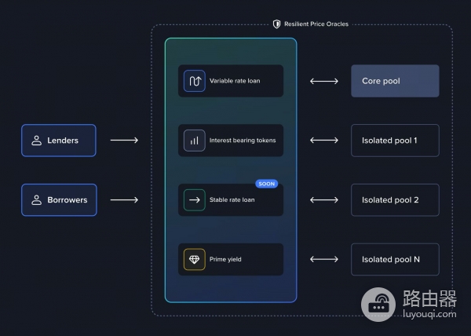Click the Resilient Price Oracles label
The width and height of the screenshot is (471, 336).
316,24
